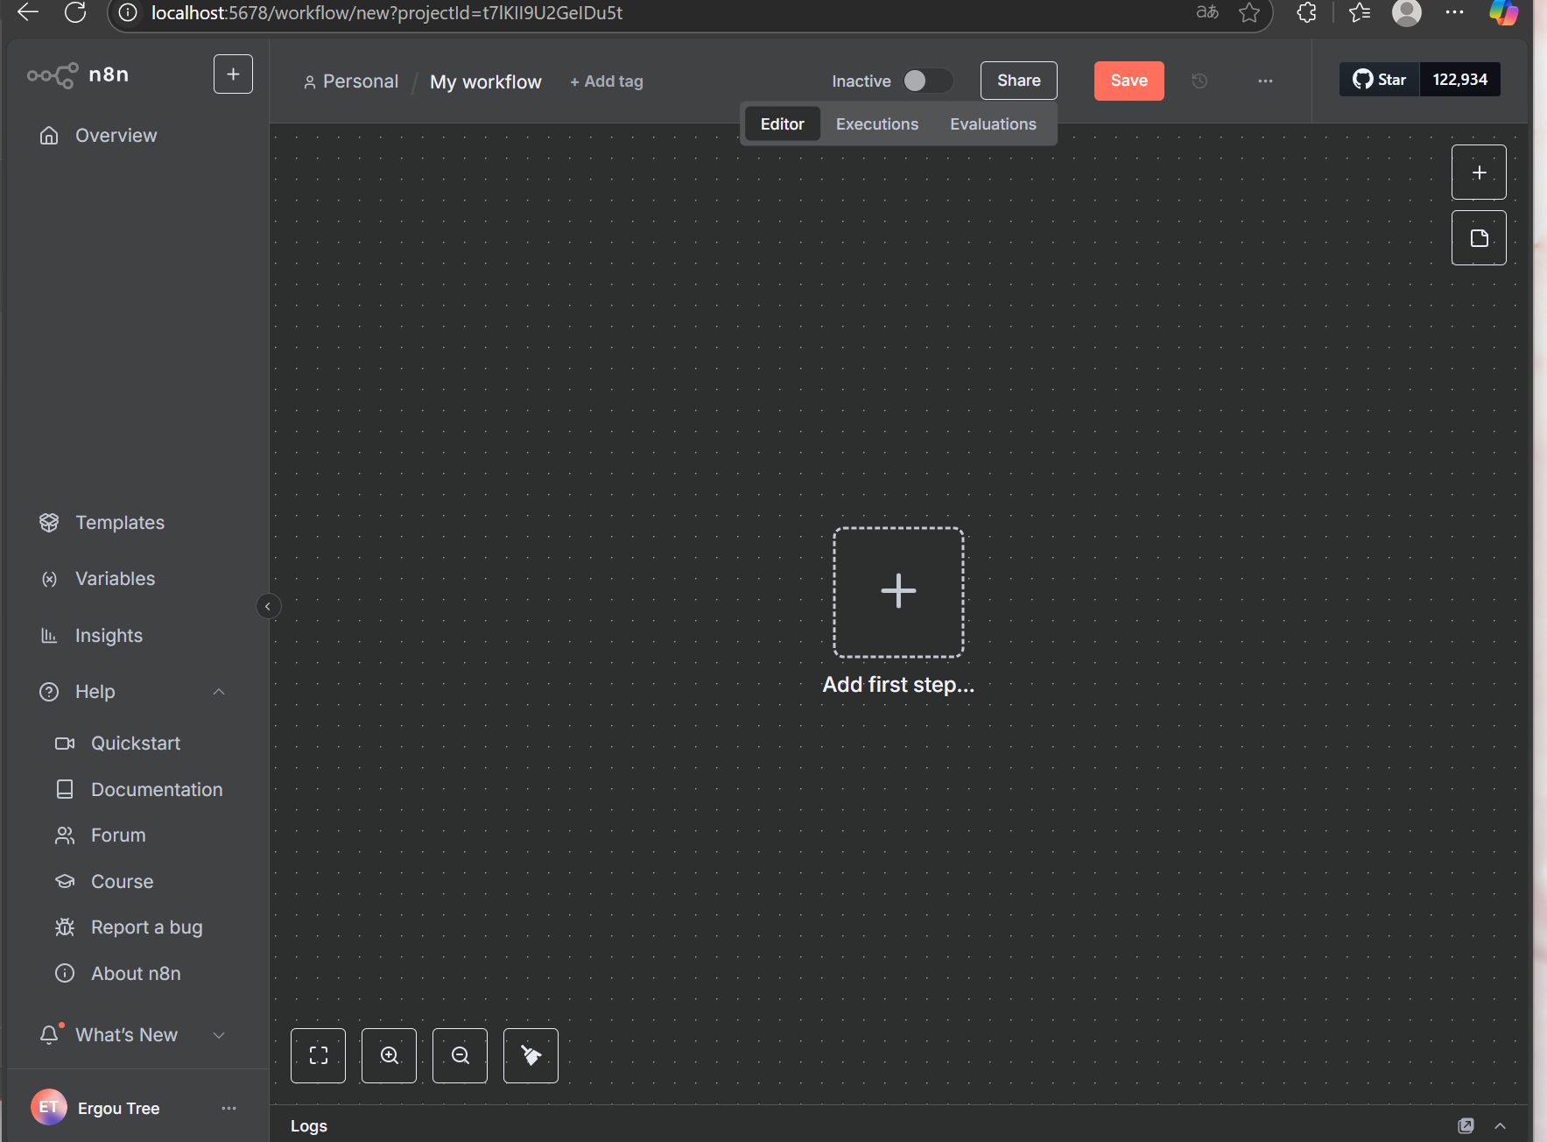
Task: Add a sticky note to canvas
Action: 1479,238
